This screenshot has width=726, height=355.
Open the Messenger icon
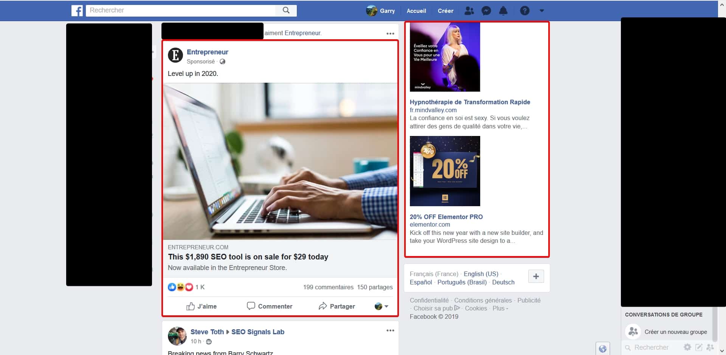click(x=486, y=11)
